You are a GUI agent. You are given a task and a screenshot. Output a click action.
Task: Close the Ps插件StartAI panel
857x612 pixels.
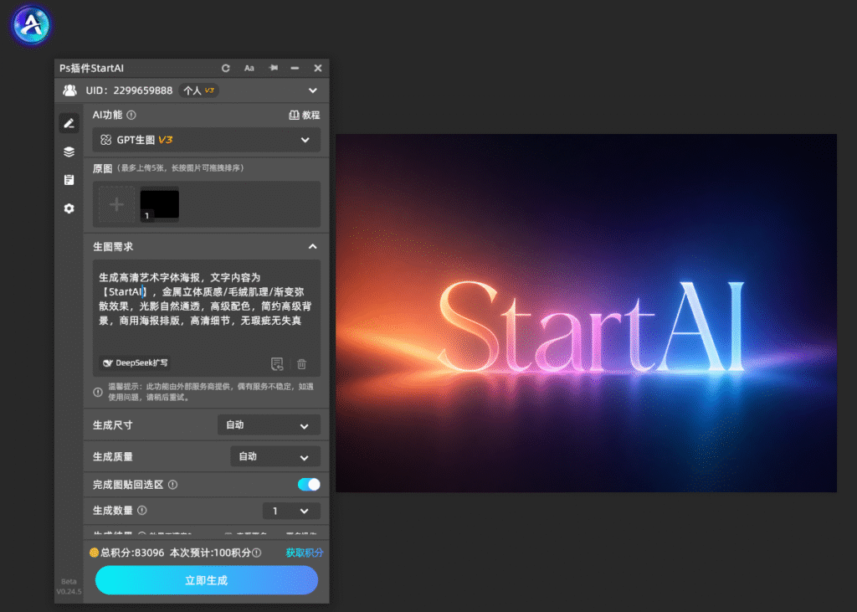(318, 69)
